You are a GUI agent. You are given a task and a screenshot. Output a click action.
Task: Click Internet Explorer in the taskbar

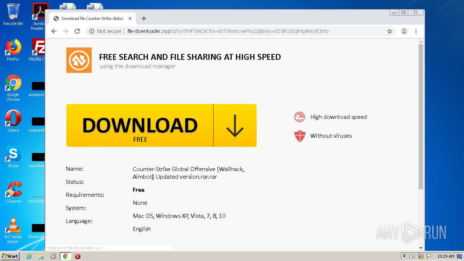[x=29, y=256]
